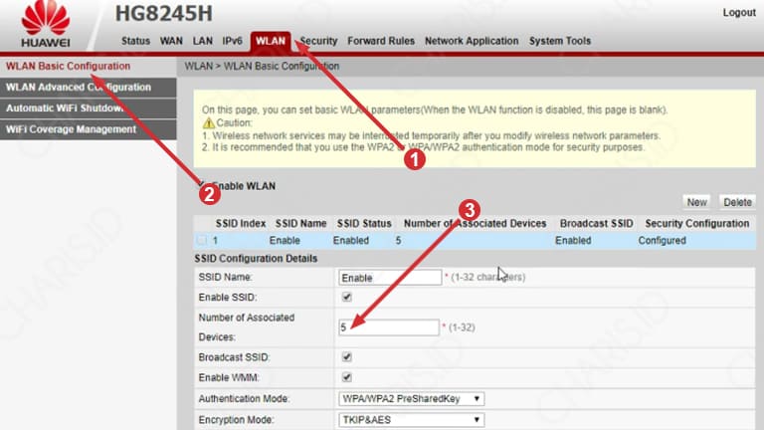Open the WAN tab
764x430 pixels.
coord(171,41)
